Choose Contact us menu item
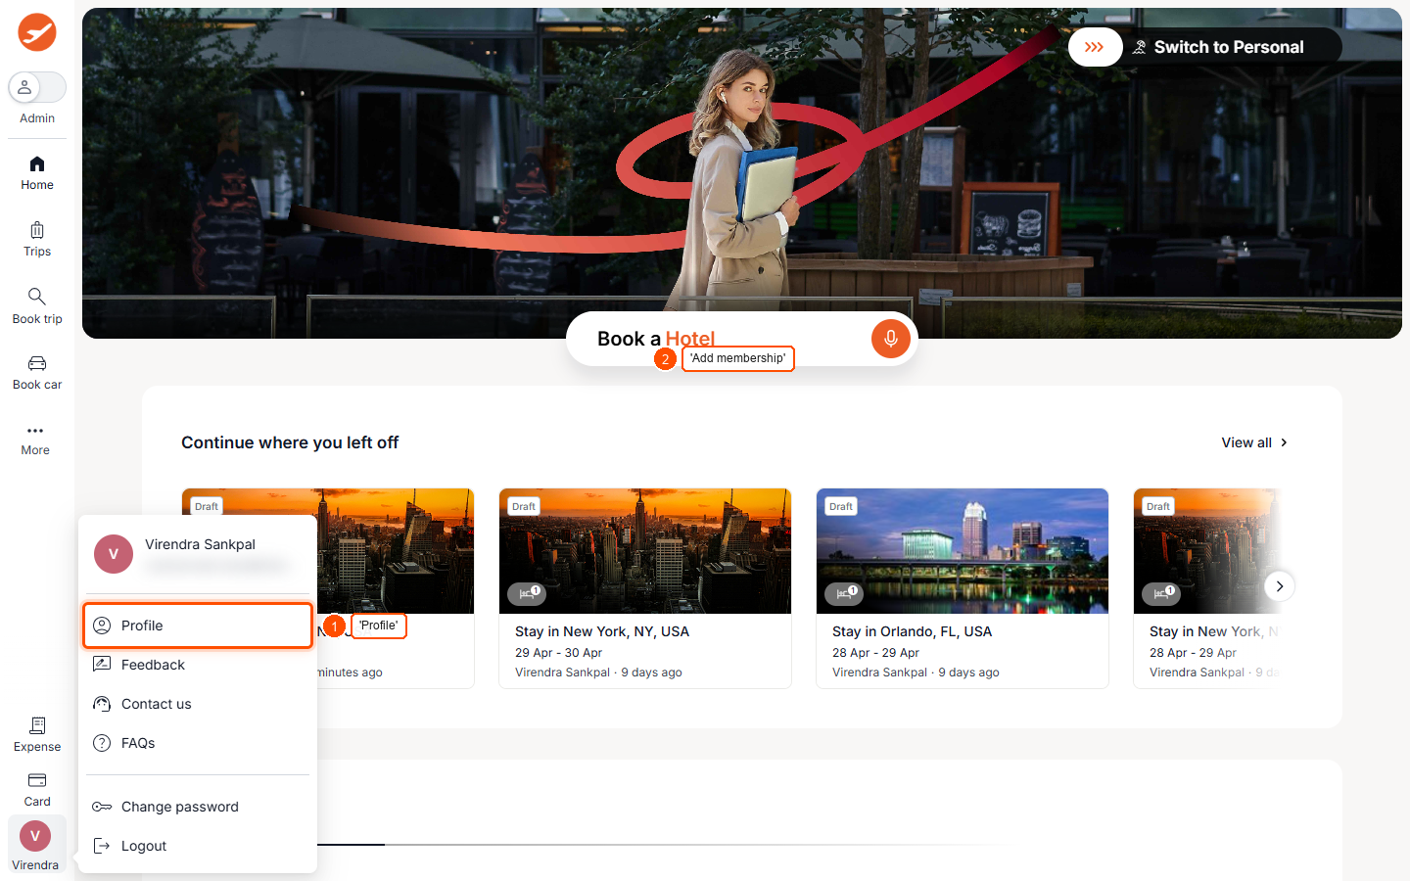Screen dimensions: 1410x881 coord(198,704)
